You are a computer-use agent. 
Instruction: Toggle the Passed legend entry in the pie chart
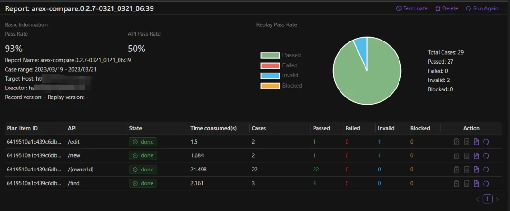pyautogui.click(x=280, y=55)
